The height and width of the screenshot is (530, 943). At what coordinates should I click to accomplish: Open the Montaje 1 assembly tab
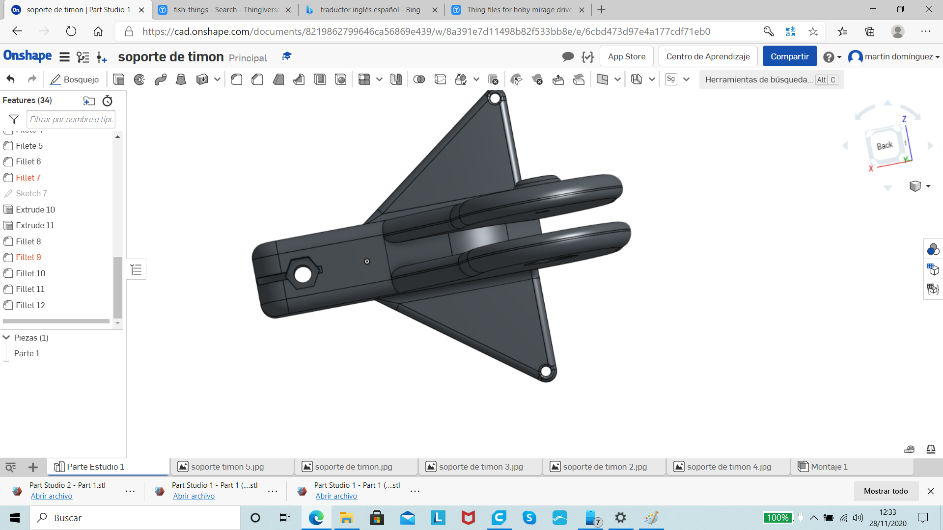pyautogui.click(x=852, y=467)
